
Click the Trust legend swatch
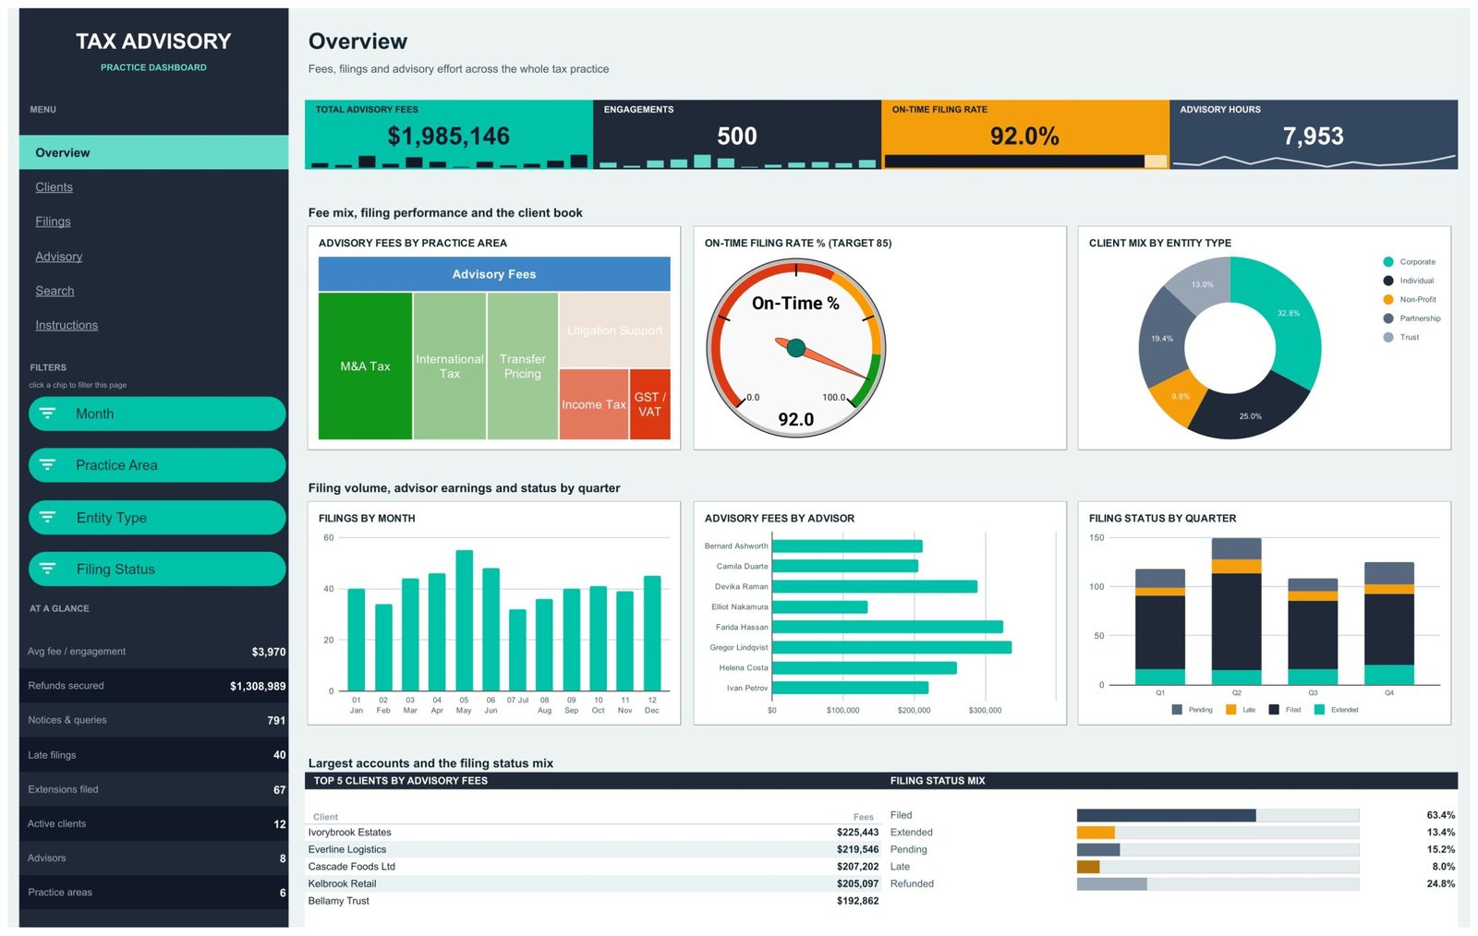click(1387, 337)
